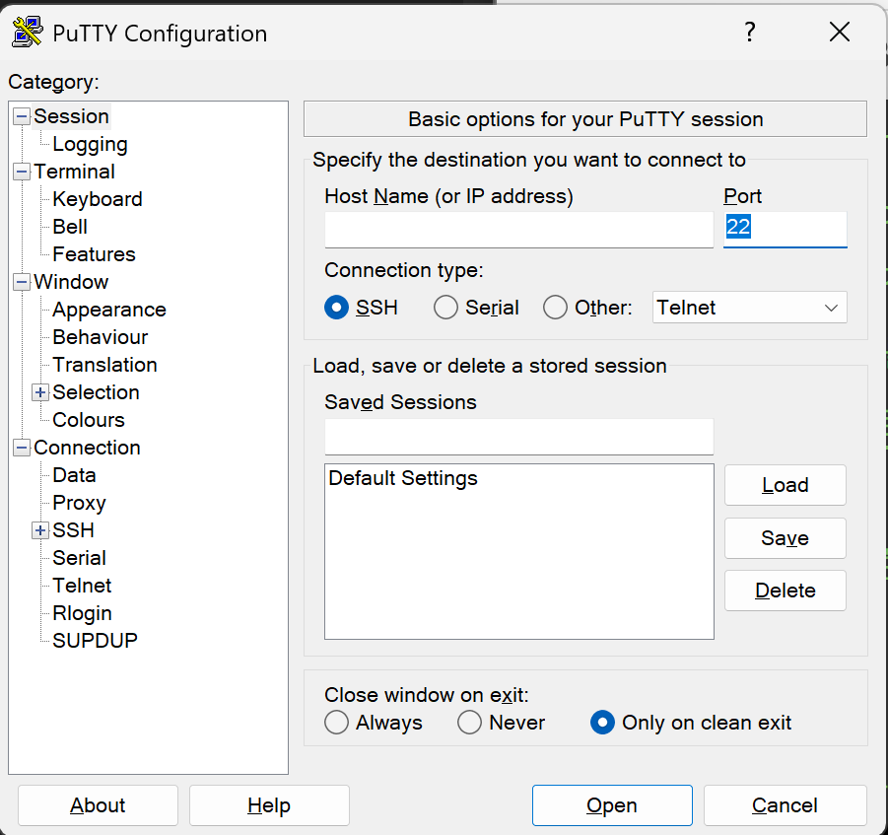Image resolution: width=888 pixels, height=835 pixels.
Task: Collapse the Window category node
Action: pos(22,282)
